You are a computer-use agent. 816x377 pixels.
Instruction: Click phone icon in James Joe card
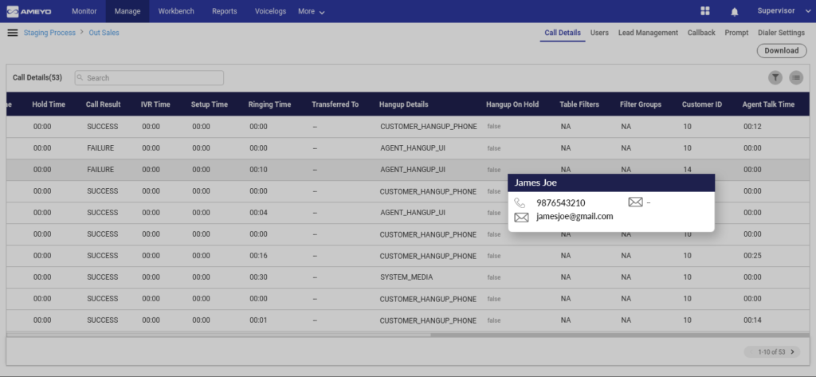[520, 203]
